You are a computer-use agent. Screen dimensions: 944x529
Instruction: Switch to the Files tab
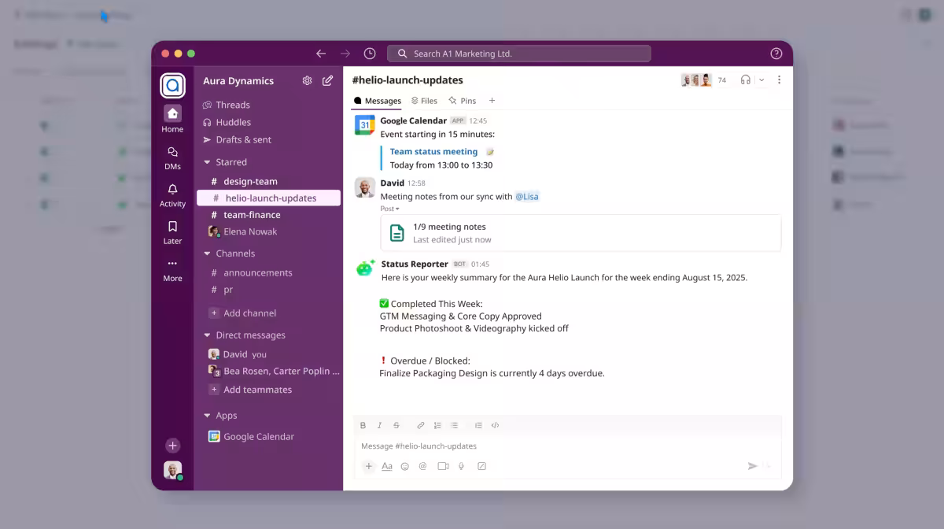(x=424, y=101)
